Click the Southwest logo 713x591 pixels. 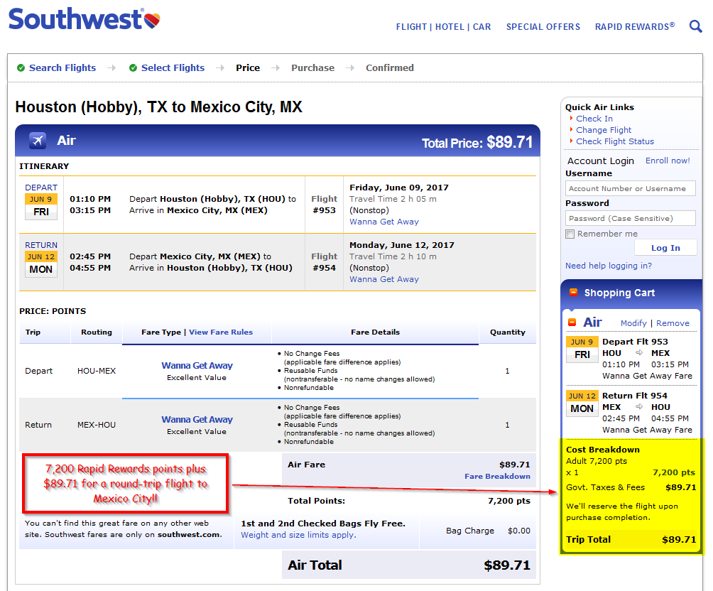coord(84,19)
